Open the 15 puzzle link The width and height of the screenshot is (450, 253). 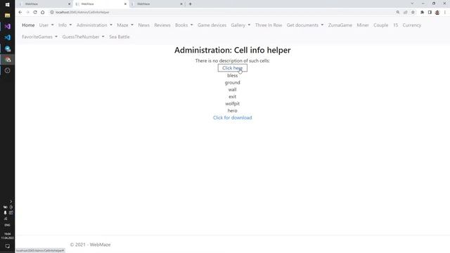coord(395,25)
